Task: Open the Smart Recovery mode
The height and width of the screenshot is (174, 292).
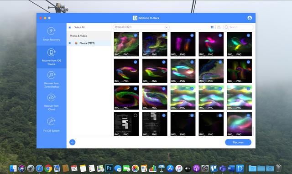Action: pyautogui.click(x=52, y=34)
